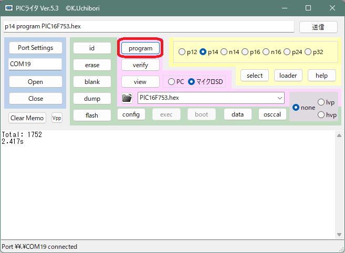This screenshot has width=345, height=253.
Task: Click the COM19 port input field
Action: [35, 64]
